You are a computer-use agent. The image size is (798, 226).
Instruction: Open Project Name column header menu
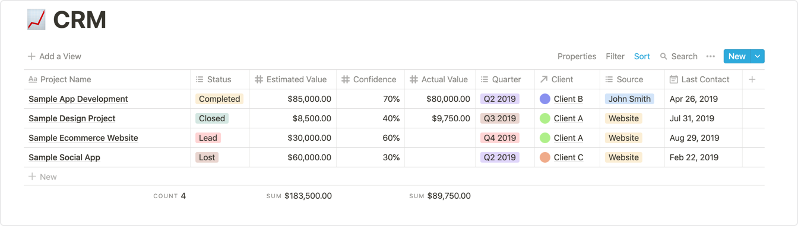[107, 79]
